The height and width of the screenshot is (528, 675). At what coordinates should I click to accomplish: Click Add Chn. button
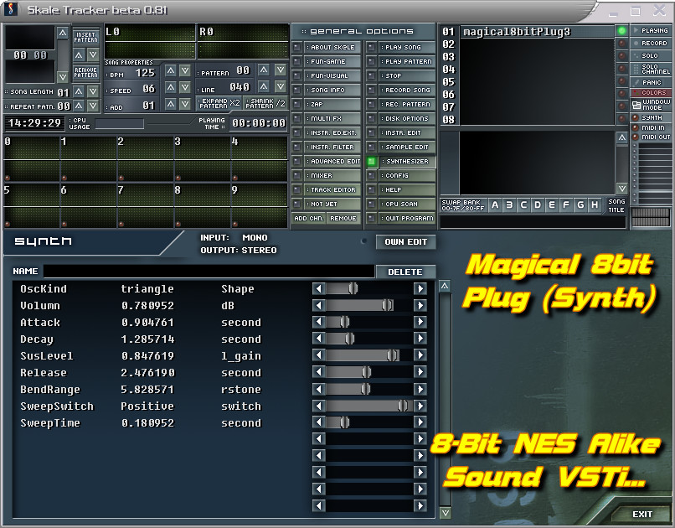click(309, 219)
